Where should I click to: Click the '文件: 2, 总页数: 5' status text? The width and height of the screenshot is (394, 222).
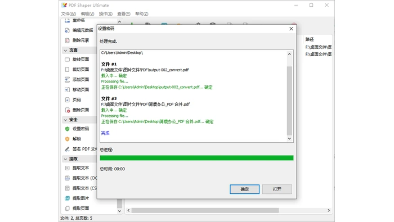pyautogui.click(x=76, y=218)
